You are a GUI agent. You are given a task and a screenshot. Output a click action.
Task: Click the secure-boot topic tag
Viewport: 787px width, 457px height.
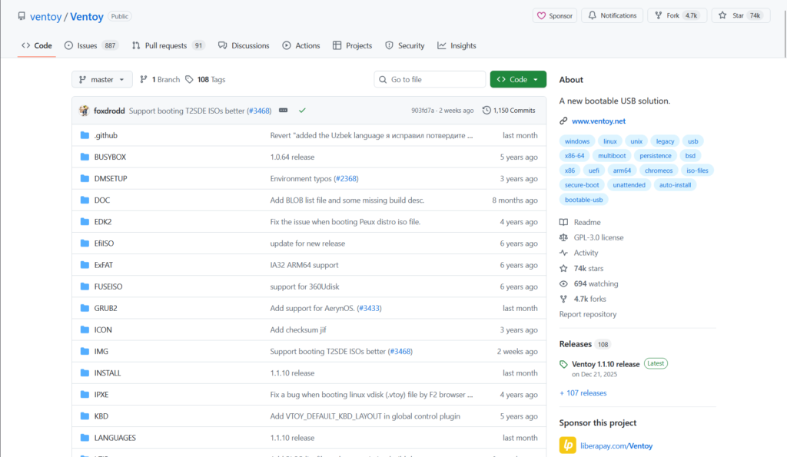(x=582, y=184)
